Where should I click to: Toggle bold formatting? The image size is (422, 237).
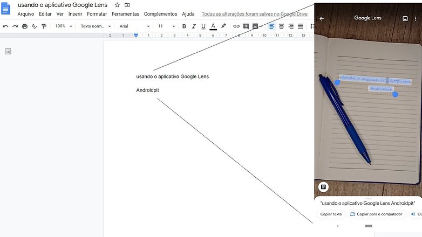[x=184, y=26]
